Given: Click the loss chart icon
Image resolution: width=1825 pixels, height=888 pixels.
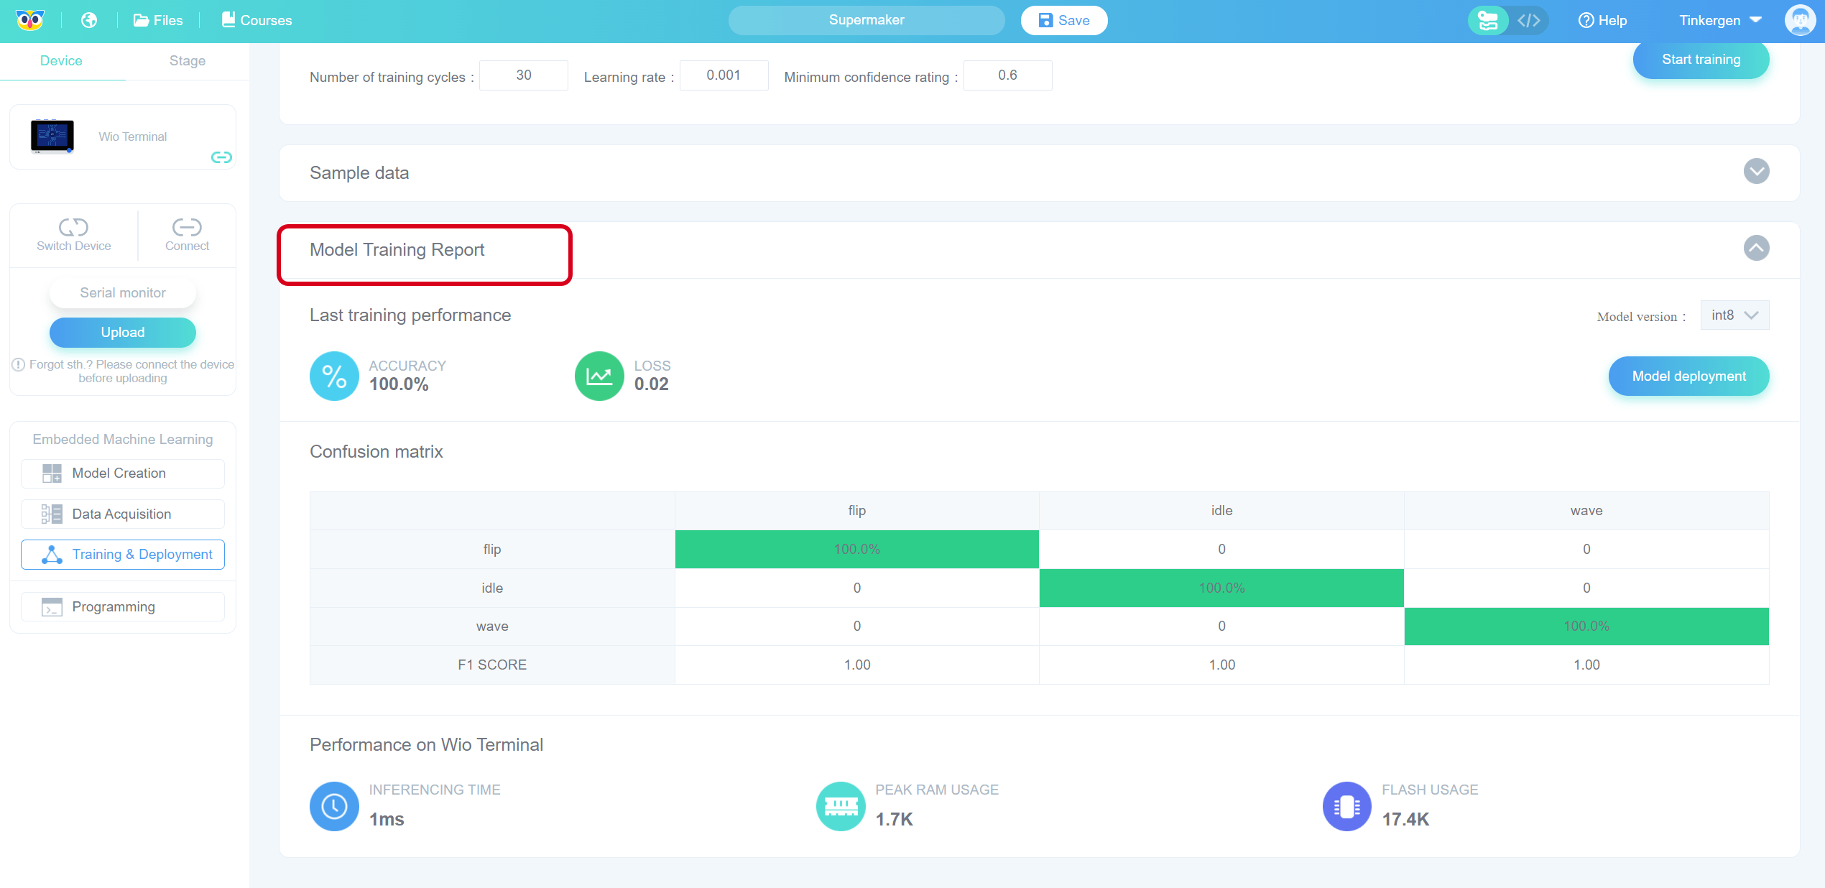Looking at the screenshot, I should (x=599, y=376).
